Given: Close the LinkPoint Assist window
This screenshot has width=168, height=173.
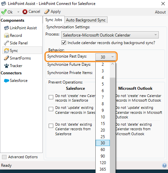Looking at the screenshot, I should point(163,4).
